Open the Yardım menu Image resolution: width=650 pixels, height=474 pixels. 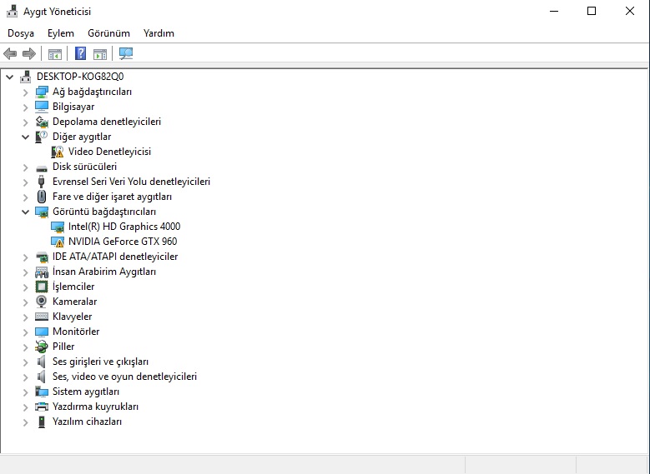pyautogui.click(x=159, y=33)
